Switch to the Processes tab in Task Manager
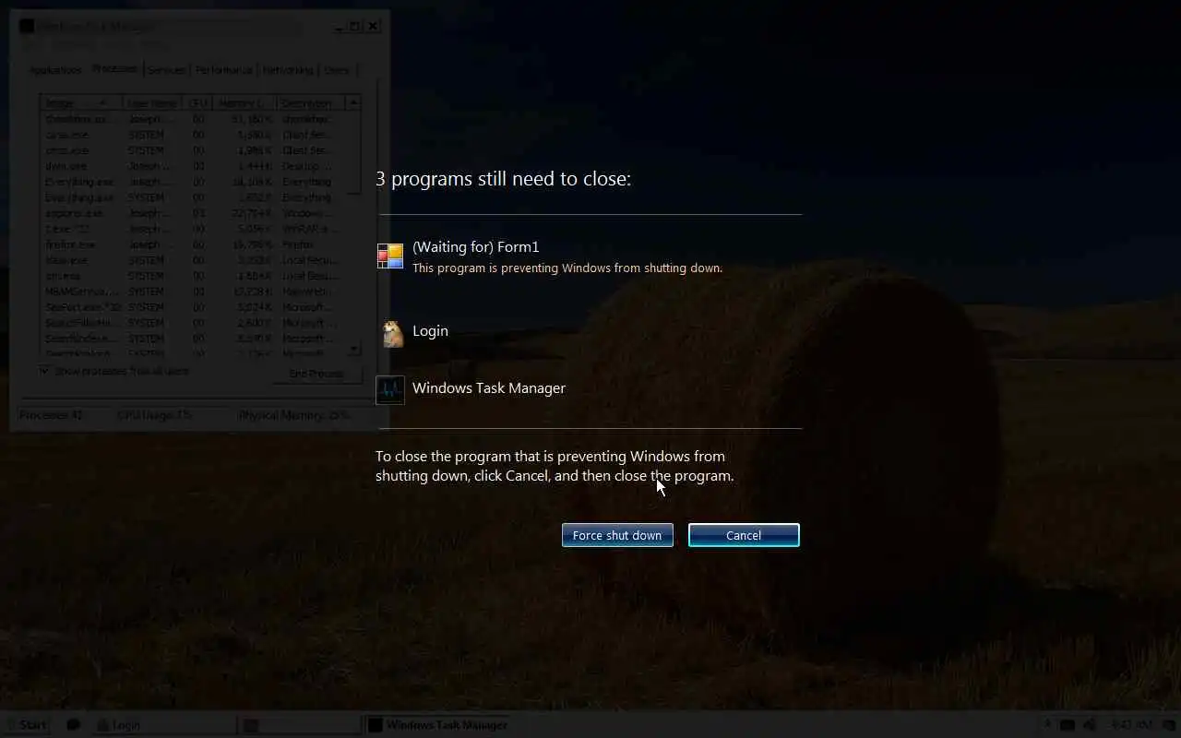The width and height of the screenshot is (1181, 738). [x=114, y=68]
